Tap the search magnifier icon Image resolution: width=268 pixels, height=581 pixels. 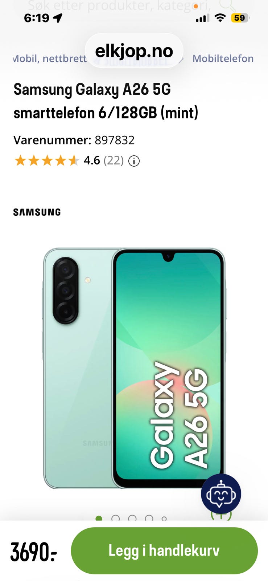227,5
